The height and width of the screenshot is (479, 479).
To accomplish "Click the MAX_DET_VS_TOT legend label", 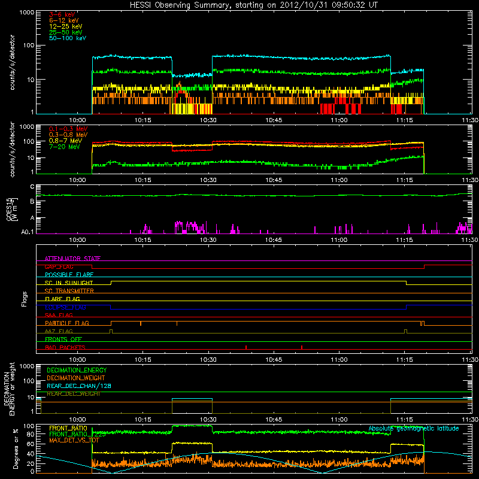I will pyautogui.click(x=74, y=440).
